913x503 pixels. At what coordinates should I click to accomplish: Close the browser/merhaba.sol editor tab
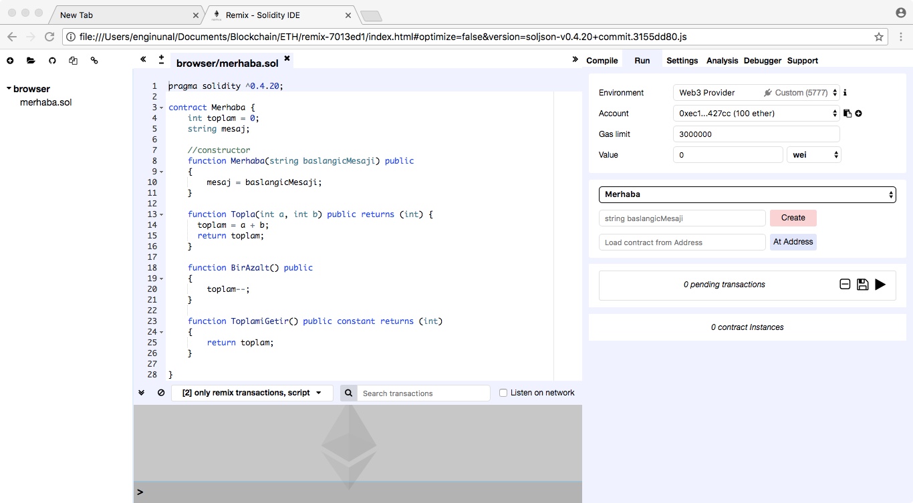pos(287,58)
